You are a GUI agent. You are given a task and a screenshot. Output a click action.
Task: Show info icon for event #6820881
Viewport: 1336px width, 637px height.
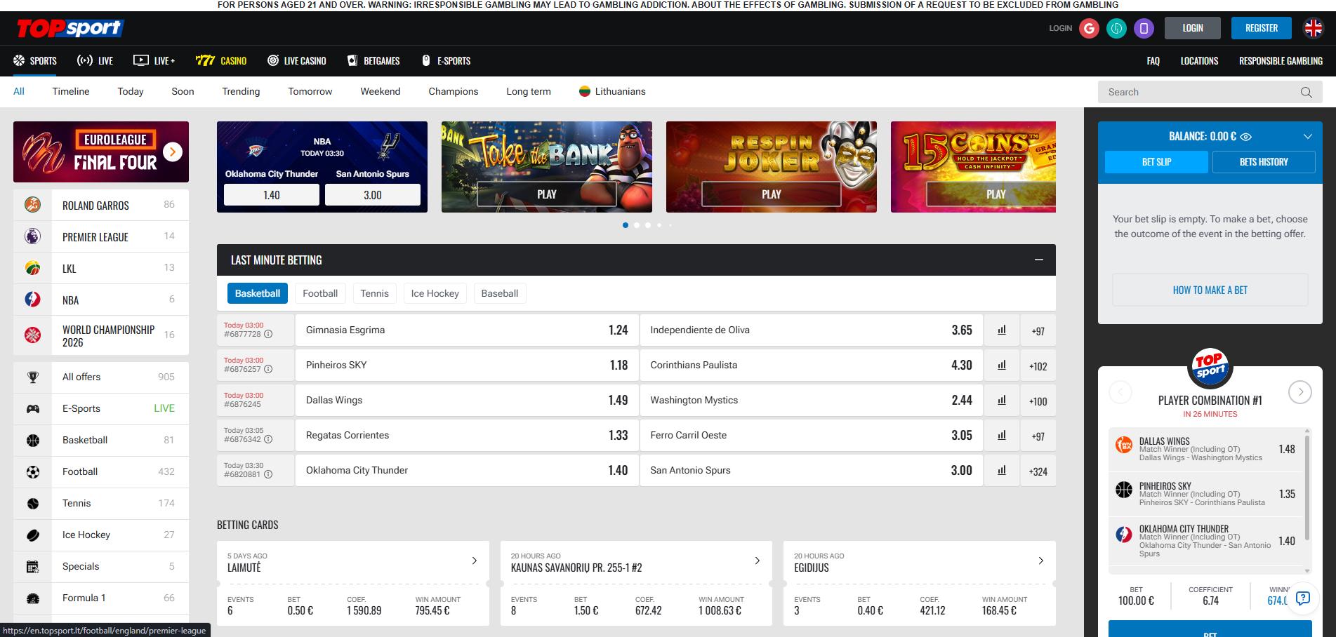click(268, 474)
